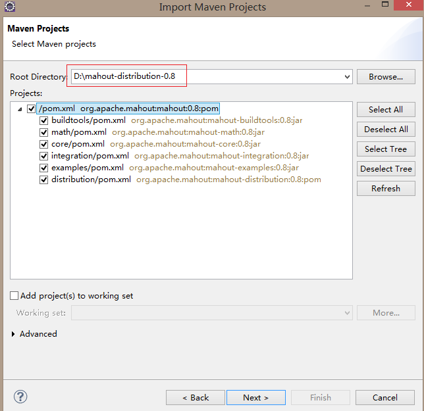Select the buildtools/pom.xml row
This screenshot has height=411, width=424.
pos(177,120)
